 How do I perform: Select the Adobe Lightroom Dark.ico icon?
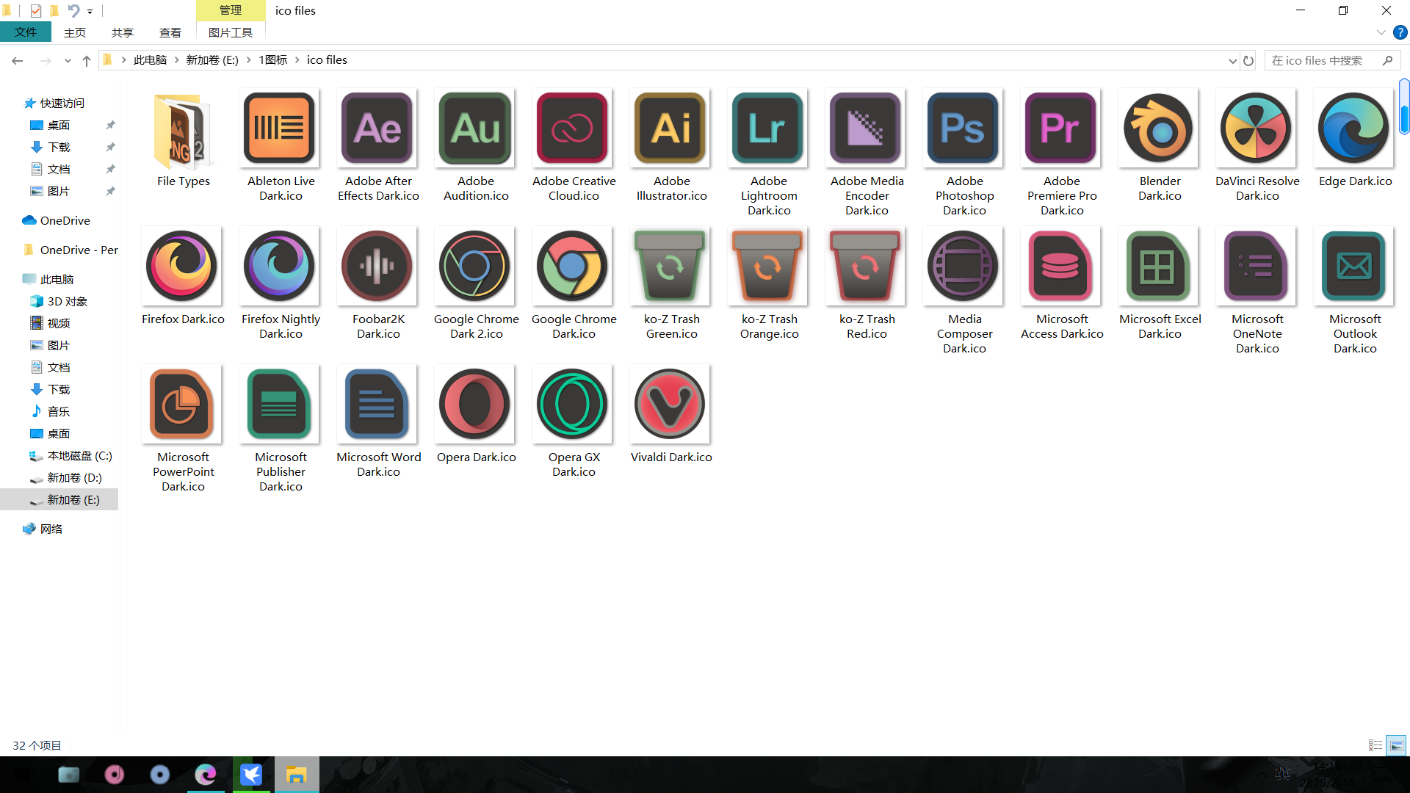tap(769, 128)
